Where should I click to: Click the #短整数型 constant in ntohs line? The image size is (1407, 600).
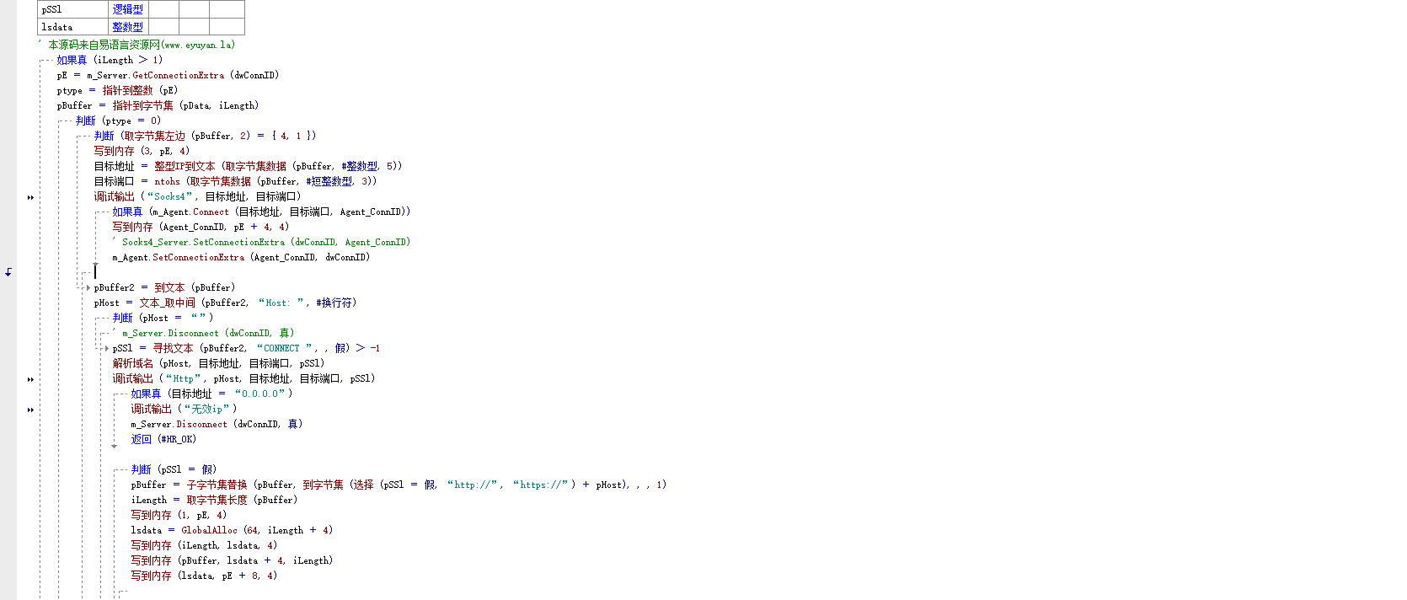click(x=329, y=181)
